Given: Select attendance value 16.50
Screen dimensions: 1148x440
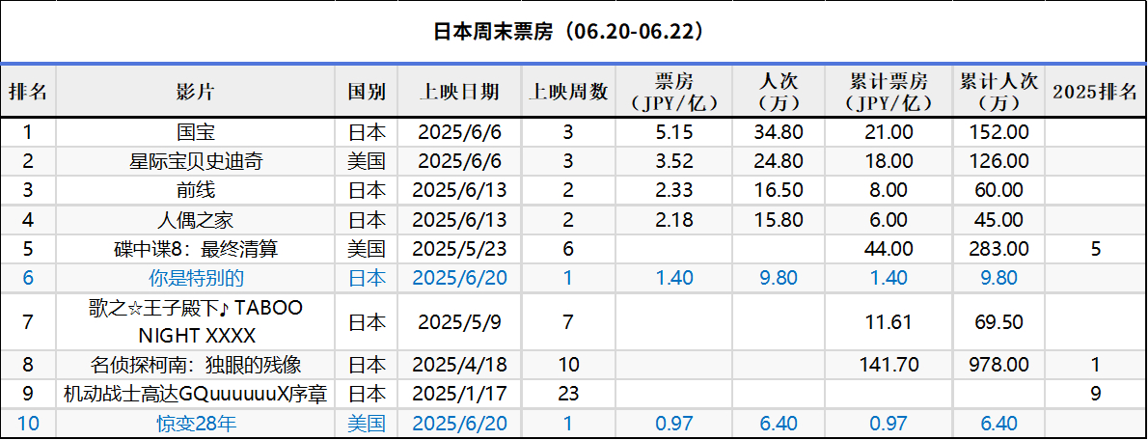Looking at the screenshot, I should (x=779, y=191).
